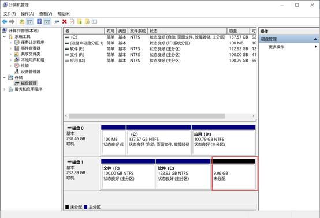
Task: Select 磁盘管理 in the tree
Action: pos(29,83)
